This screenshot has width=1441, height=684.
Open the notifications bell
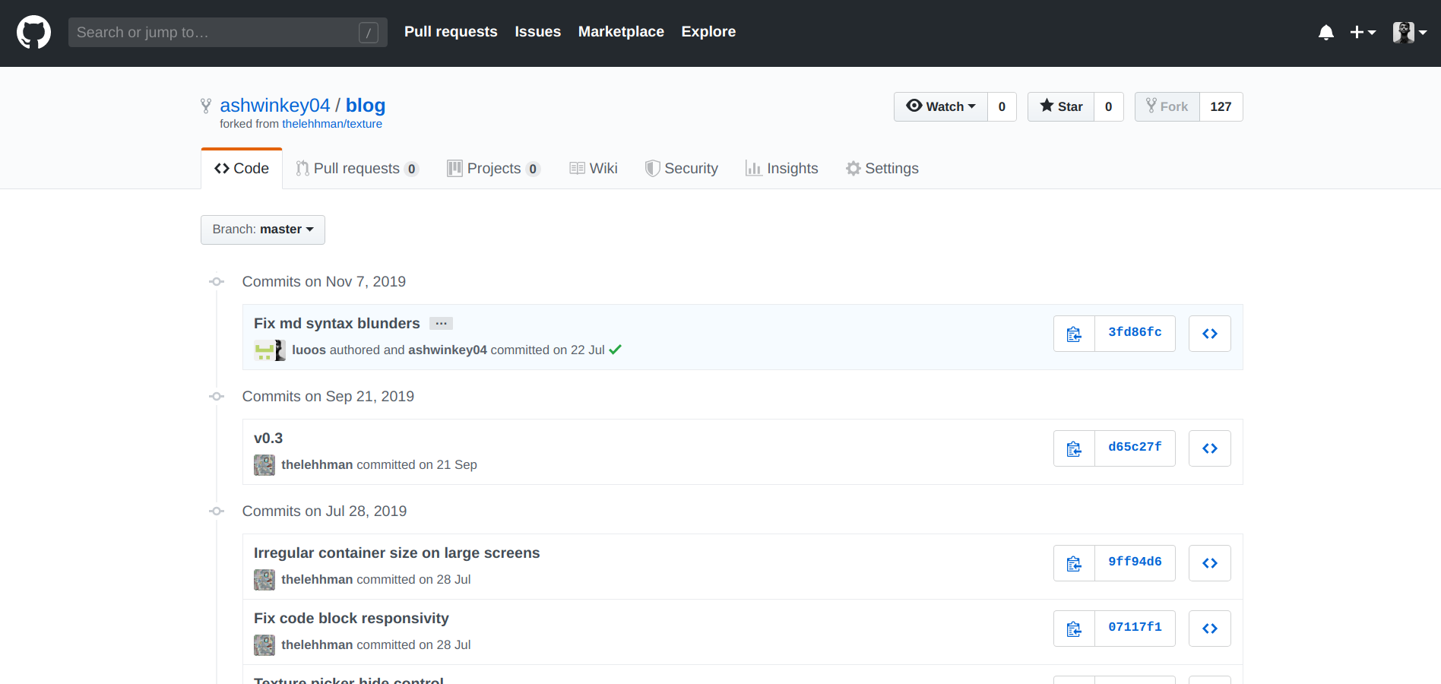[x=1326, y=32]
